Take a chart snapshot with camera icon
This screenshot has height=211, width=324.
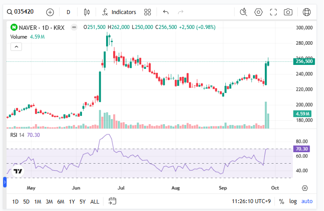(288, 12)
